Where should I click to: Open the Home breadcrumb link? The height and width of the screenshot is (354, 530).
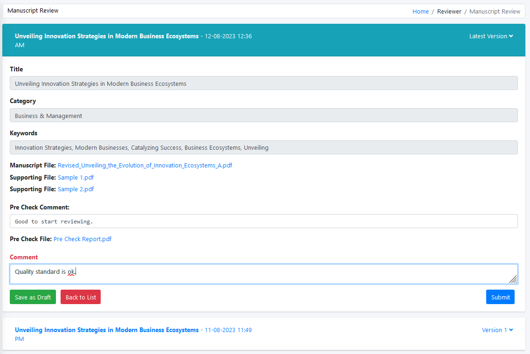420,11
